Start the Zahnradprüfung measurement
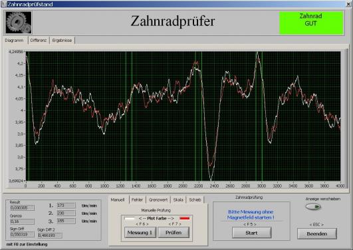The width and height of the screenshot is (353, 250). tap(251, 233)
